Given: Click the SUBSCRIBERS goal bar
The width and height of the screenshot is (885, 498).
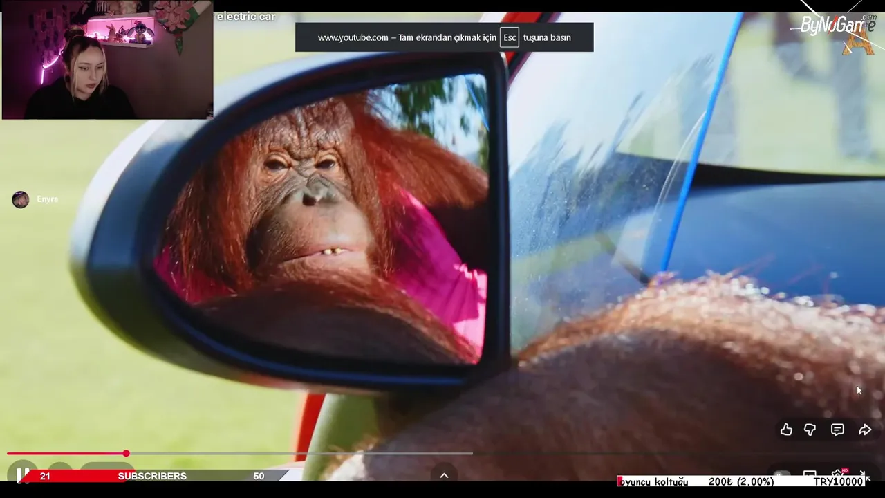Looking at the screenshot, I should [x=152, y=476].
